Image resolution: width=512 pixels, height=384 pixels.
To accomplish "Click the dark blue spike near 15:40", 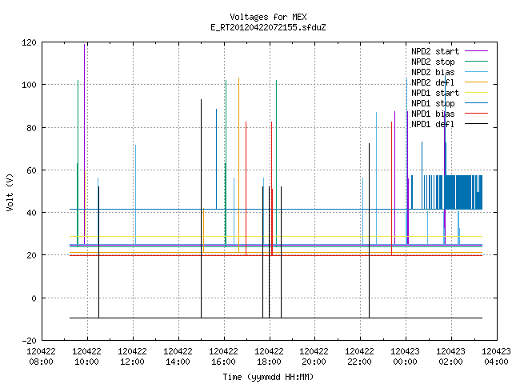I will [x=216, y=159].
